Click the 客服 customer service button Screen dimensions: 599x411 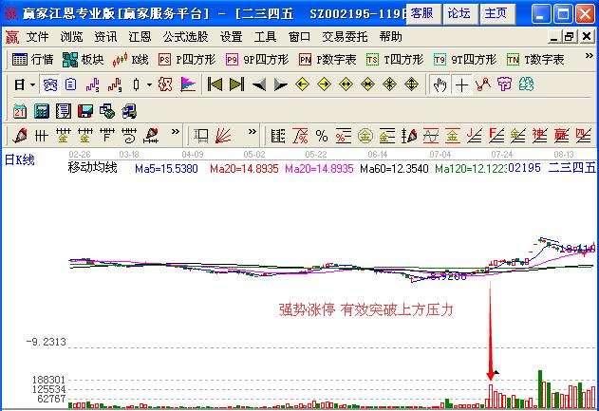point(421,12)
